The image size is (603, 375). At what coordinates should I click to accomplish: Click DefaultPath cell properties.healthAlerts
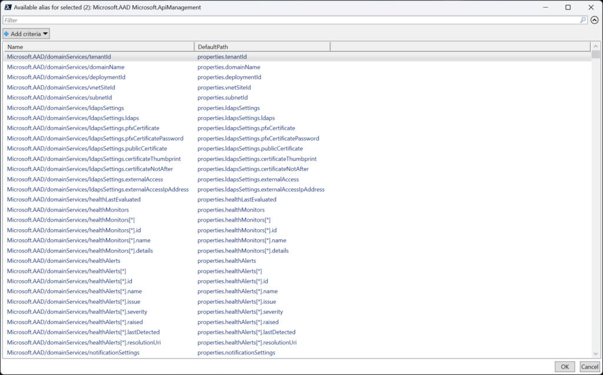pyautogui.click(x=227, y=260)
